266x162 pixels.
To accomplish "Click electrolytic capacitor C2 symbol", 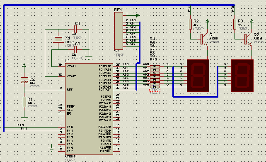I will pyautogui.click(x=24, y=80).
